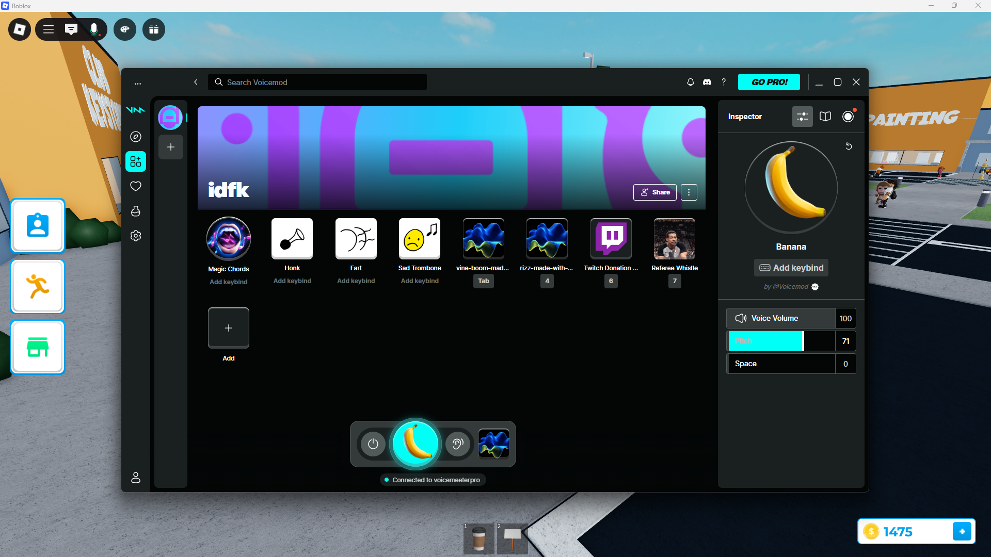The height and width of the screenshot is (557, 991).
Task: Open the Roblox profile card button
Action: pos(38,226)
